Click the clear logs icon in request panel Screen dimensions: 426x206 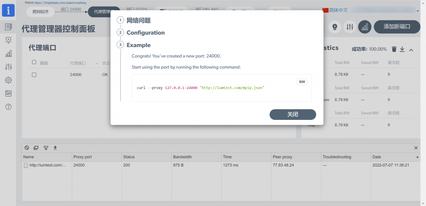pos(27,148)
